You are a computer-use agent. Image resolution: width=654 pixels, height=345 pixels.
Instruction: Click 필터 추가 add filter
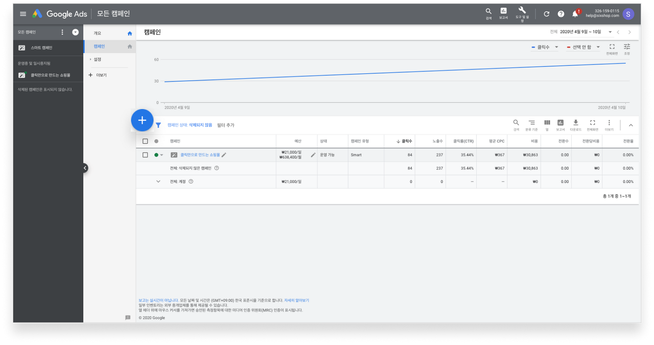[x=225, y=125]
